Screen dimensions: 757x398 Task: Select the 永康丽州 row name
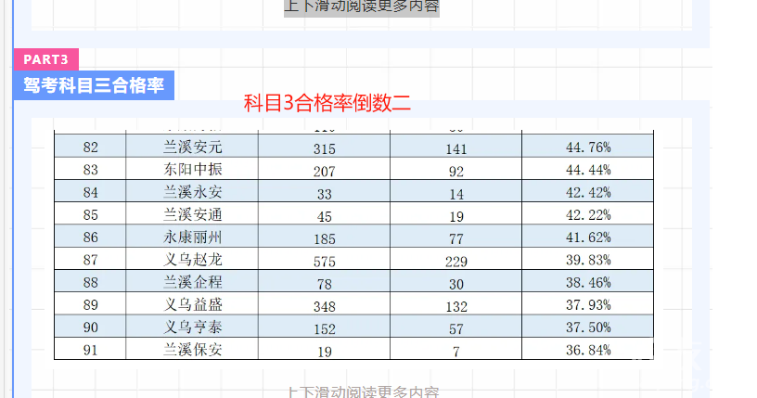click(x=192, y=237)
